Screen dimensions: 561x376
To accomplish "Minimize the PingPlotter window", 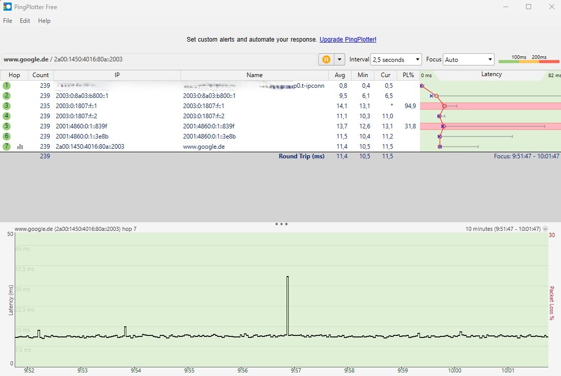I will [506, 7].
